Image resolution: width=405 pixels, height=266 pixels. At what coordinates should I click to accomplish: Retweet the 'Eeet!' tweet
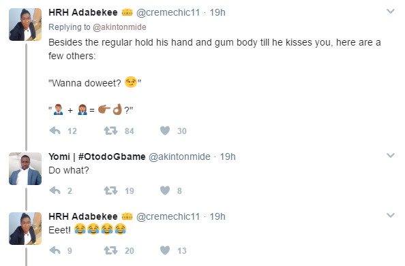coord(110,250)
